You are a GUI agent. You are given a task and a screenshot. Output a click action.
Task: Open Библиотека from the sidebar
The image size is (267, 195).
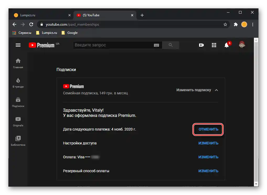tap(18, 140)
